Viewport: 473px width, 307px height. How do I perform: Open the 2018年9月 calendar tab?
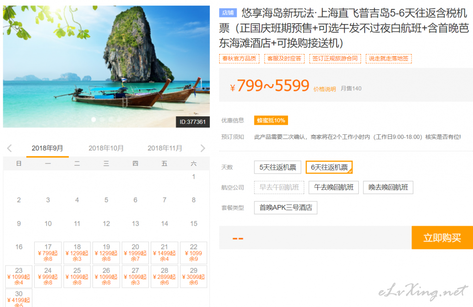pos(47,148)
